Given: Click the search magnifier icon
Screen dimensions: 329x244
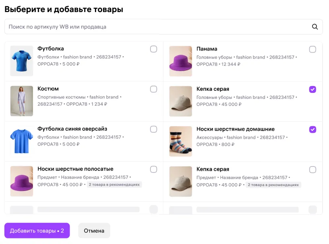Looking at the screenshot, I should tap(315, 27).
